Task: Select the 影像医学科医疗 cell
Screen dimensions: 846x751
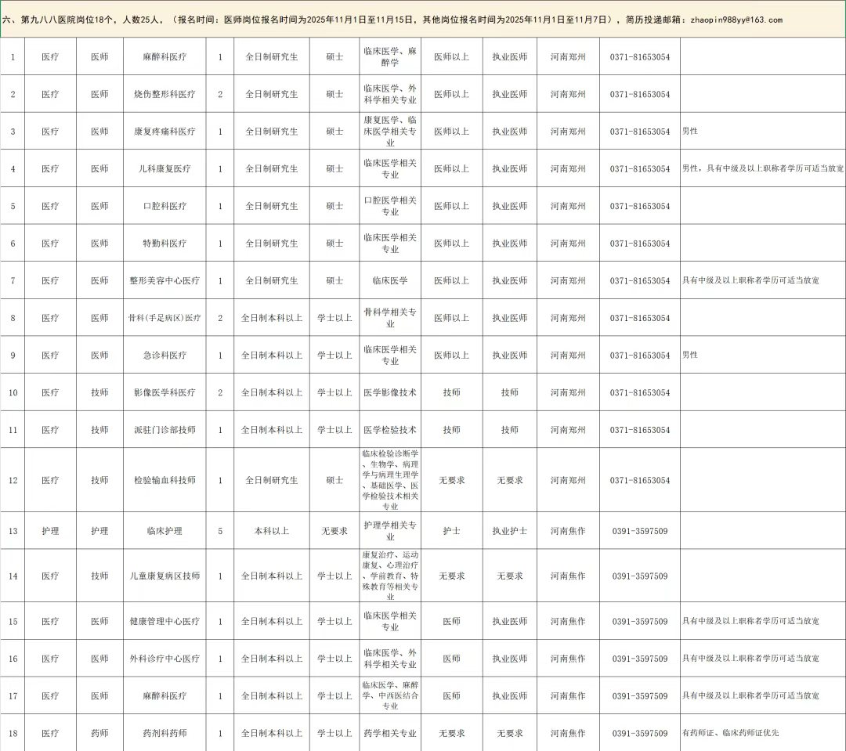Action: click(x=164, y=392)
